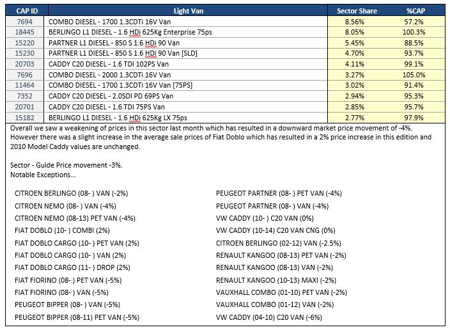Select CAP ID 15220 cell

coord(25,43)
